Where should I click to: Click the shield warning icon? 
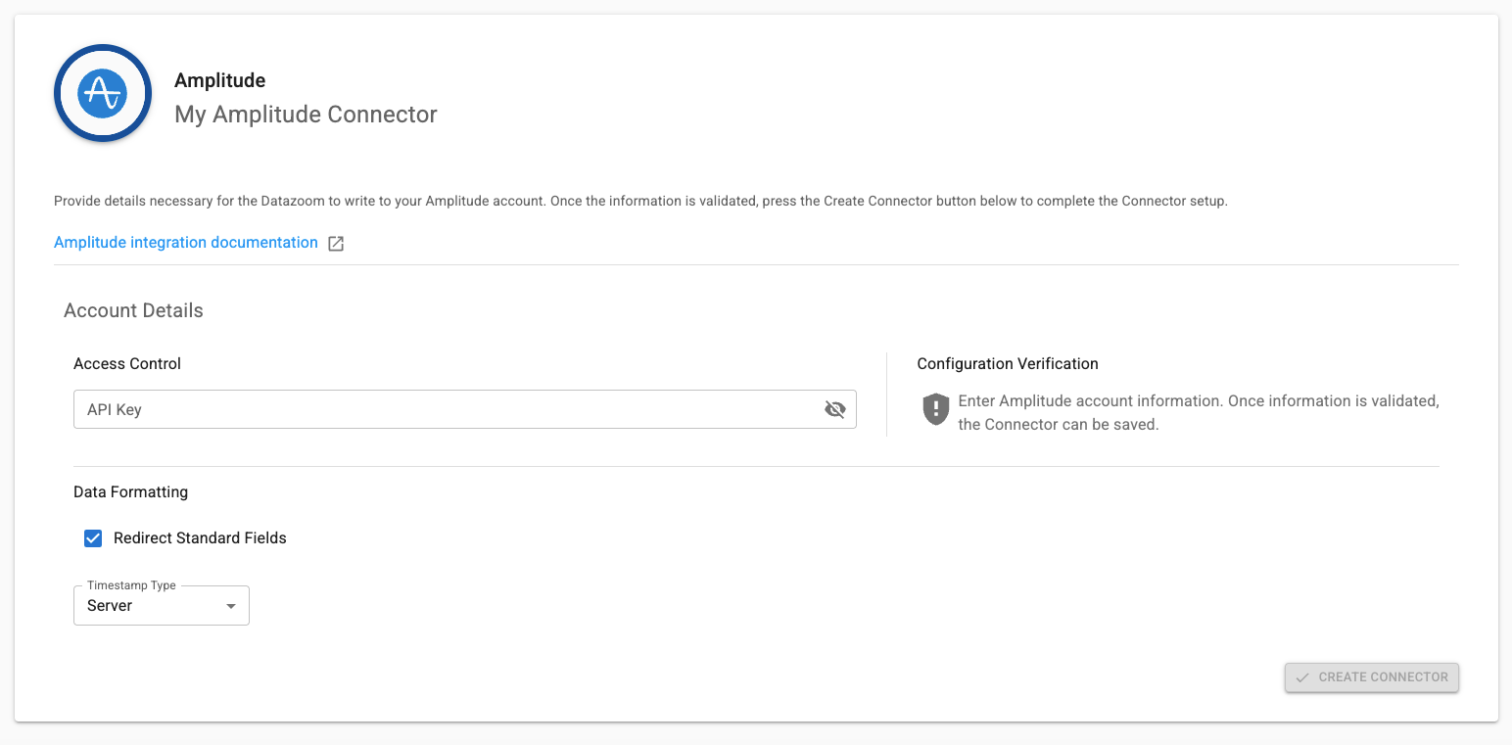(936, 409)
